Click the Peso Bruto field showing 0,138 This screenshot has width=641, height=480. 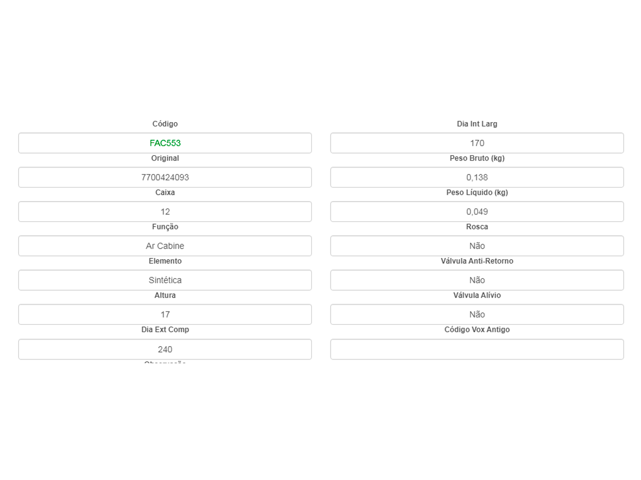(x=477, y=177)
